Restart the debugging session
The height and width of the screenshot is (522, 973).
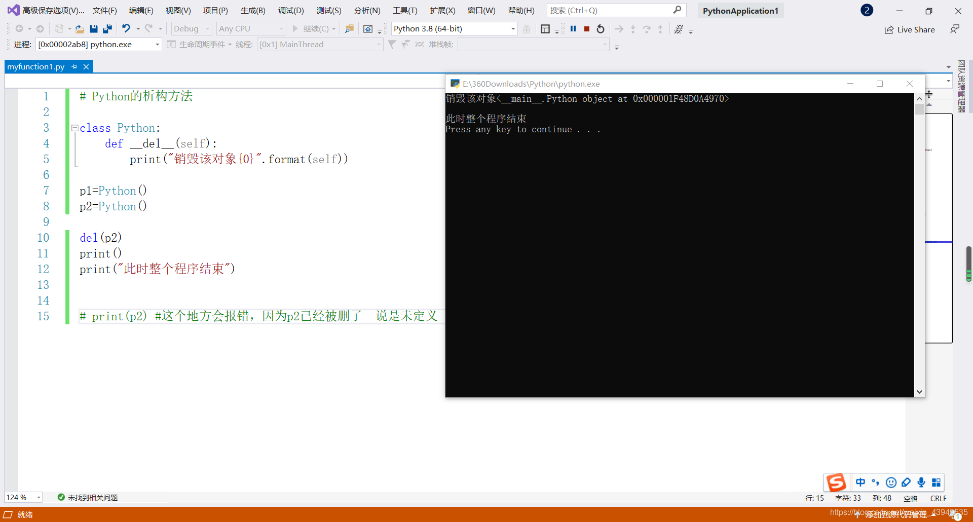pos(601,29)
